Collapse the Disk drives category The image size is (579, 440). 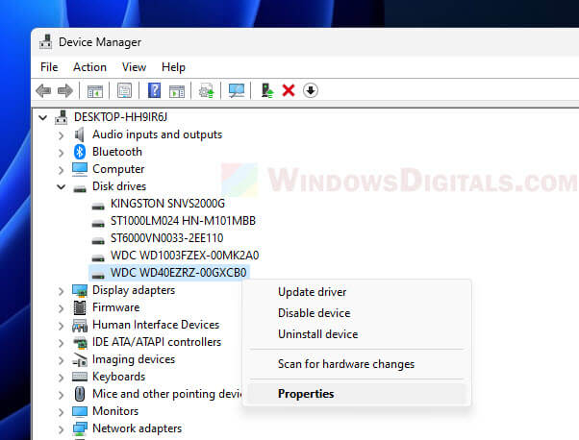coord(62,186)
